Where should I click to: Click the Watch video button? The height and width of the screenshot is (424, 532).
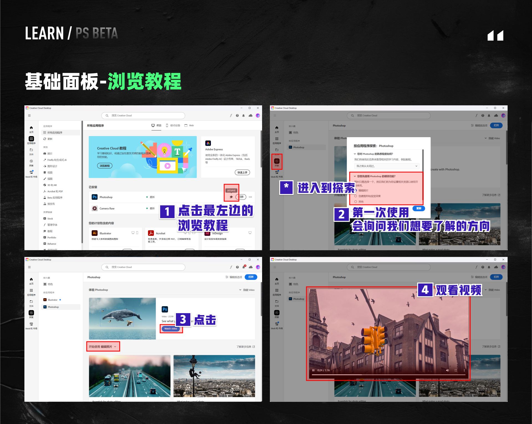(x=171, y=329)
